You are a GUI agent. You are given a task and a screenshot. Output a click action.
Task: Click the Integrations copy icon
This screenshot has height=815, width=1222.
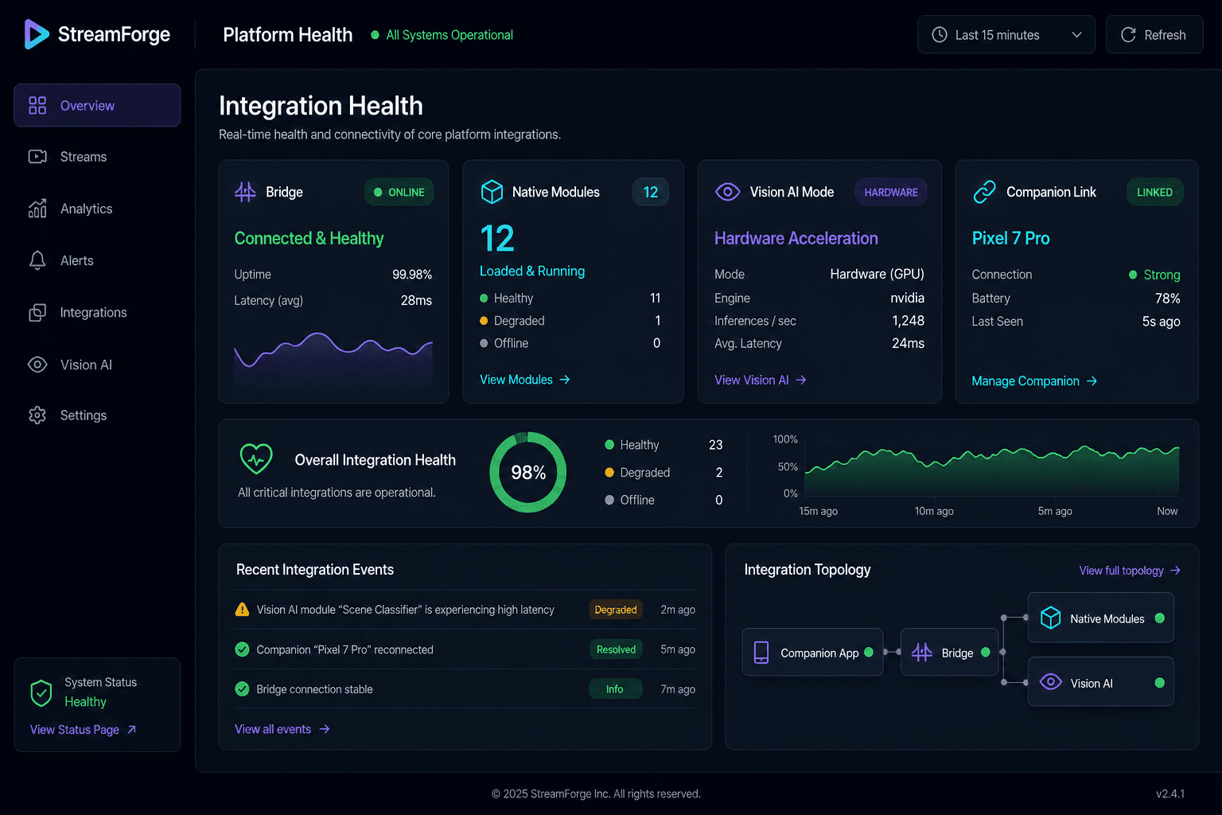pyautogui.click(x=37, y=313)
